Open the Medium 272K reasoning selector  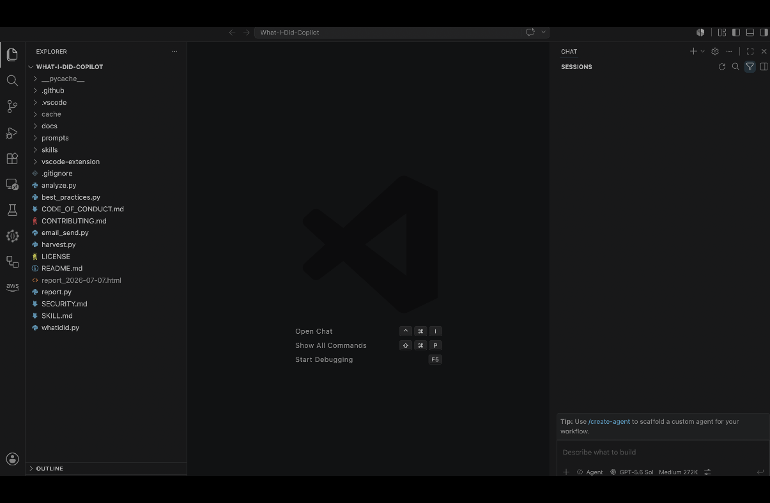click(678, 472)
